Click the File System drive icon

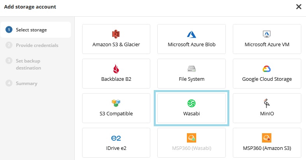click(x=192, y=69)
